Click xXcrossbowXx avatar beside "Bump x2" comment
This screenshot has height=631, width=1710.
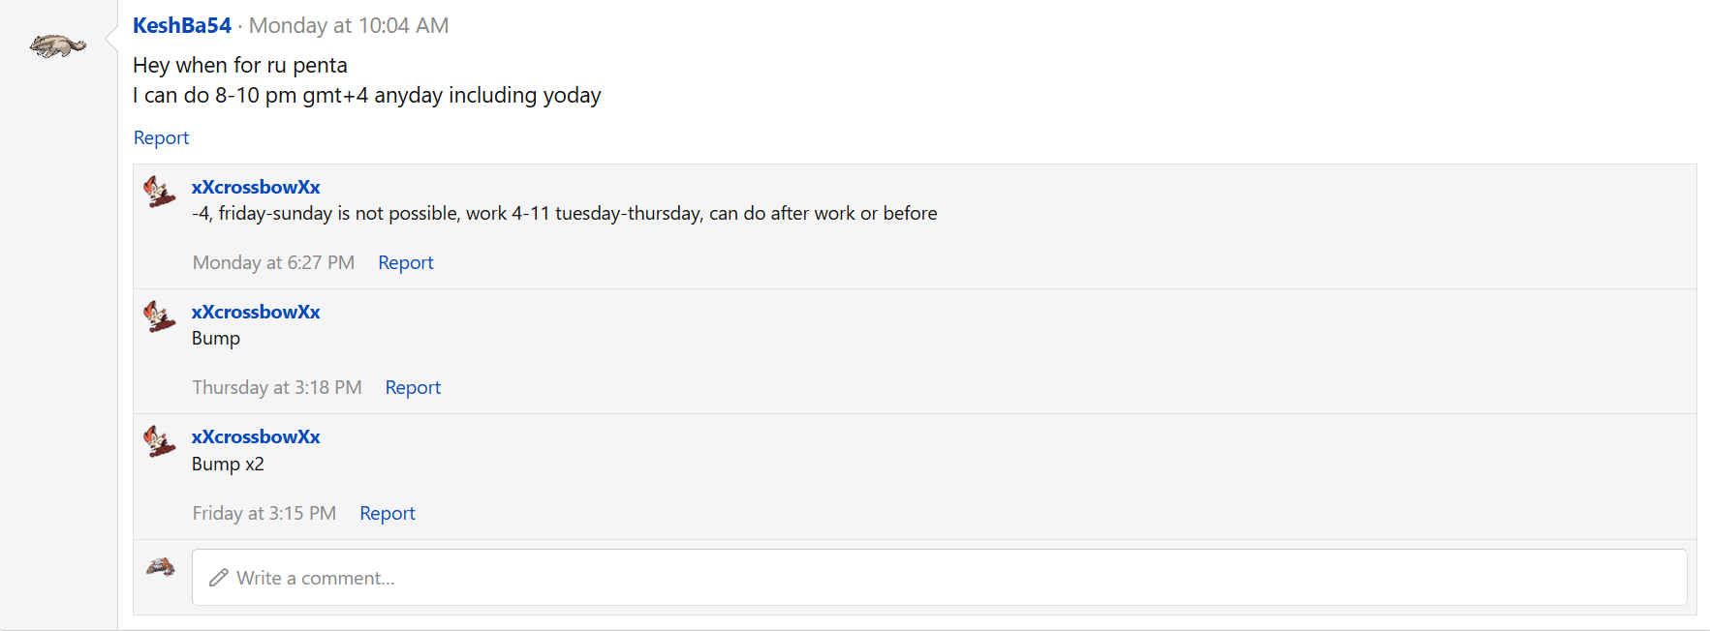point(160,441)
